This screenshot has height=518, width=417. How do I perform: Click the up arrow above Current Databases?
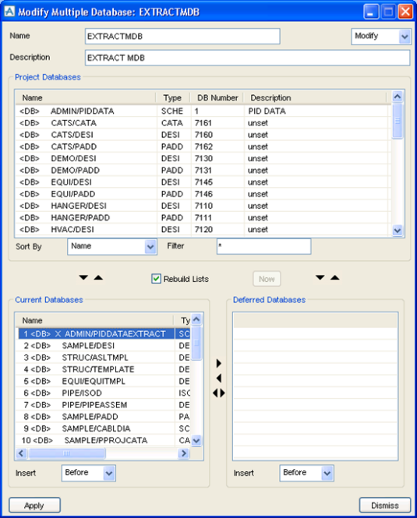98,277
